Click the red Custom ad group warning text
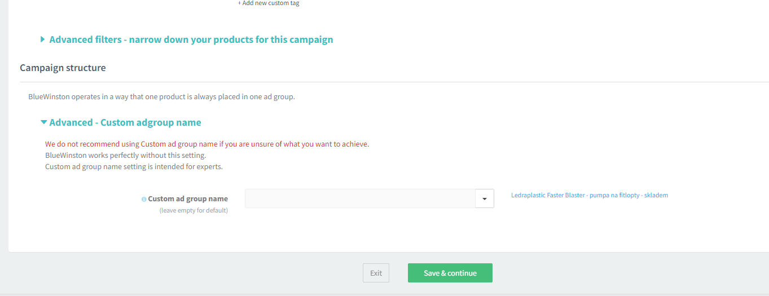 pos(207,144)
